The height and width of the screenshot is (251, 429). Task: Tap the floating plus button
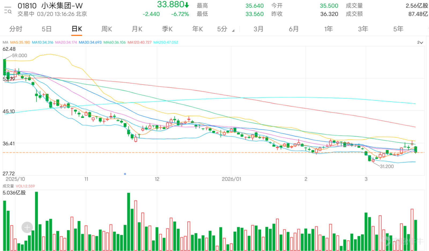27,228
